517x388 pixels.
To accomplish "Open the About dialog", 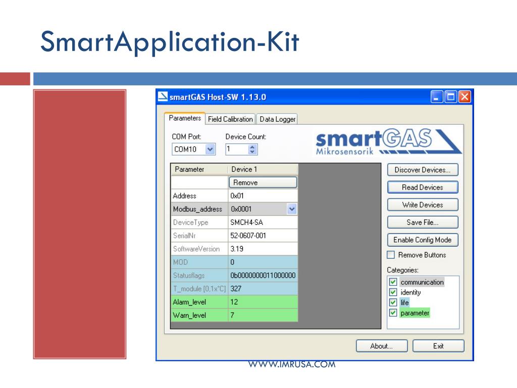I will click(x=382, y=346).
